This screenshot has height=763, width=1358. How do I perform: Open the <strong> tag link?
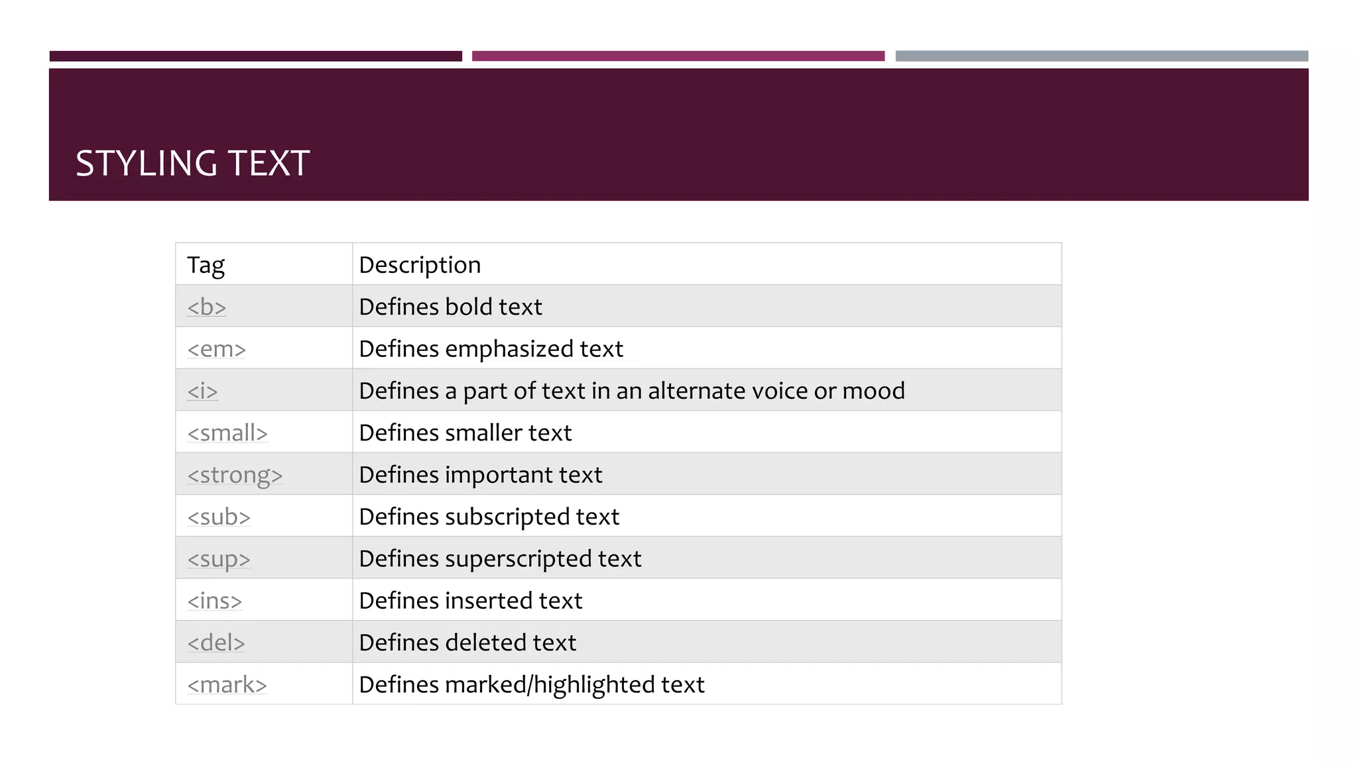point(235,476)
